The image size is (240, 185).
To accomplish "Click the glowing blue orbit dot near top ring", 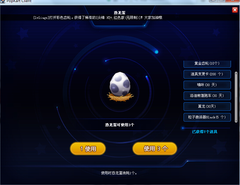I will (x=156, y=52).
